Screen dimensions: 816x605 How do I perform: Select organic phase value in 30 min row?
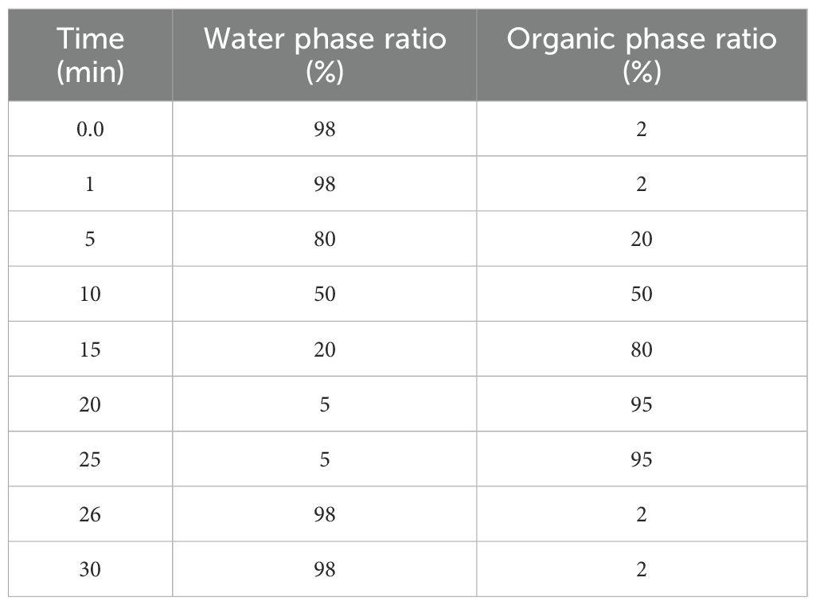641,569
